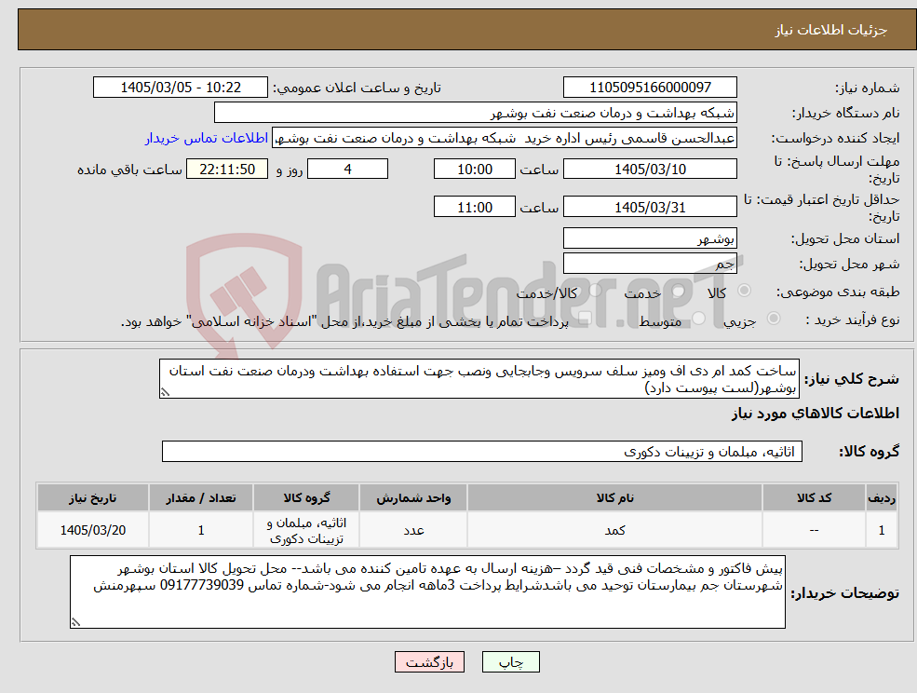The image size is (917, 693).
Task: Select the جزیی purchase type radio
Action: (x=773, y=319)
